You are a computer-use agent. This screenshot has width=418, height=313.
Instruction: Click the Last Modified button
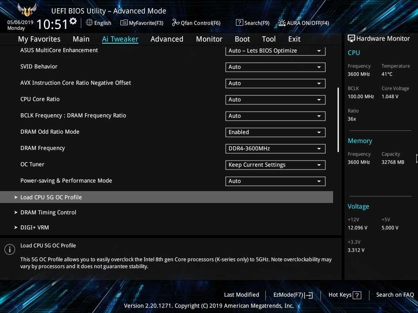[241, 295]
